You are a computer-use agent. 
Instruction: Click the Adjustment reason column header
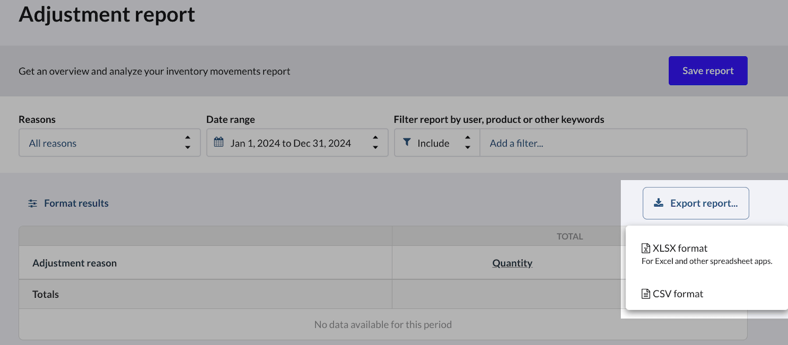[x=75, y=263]
